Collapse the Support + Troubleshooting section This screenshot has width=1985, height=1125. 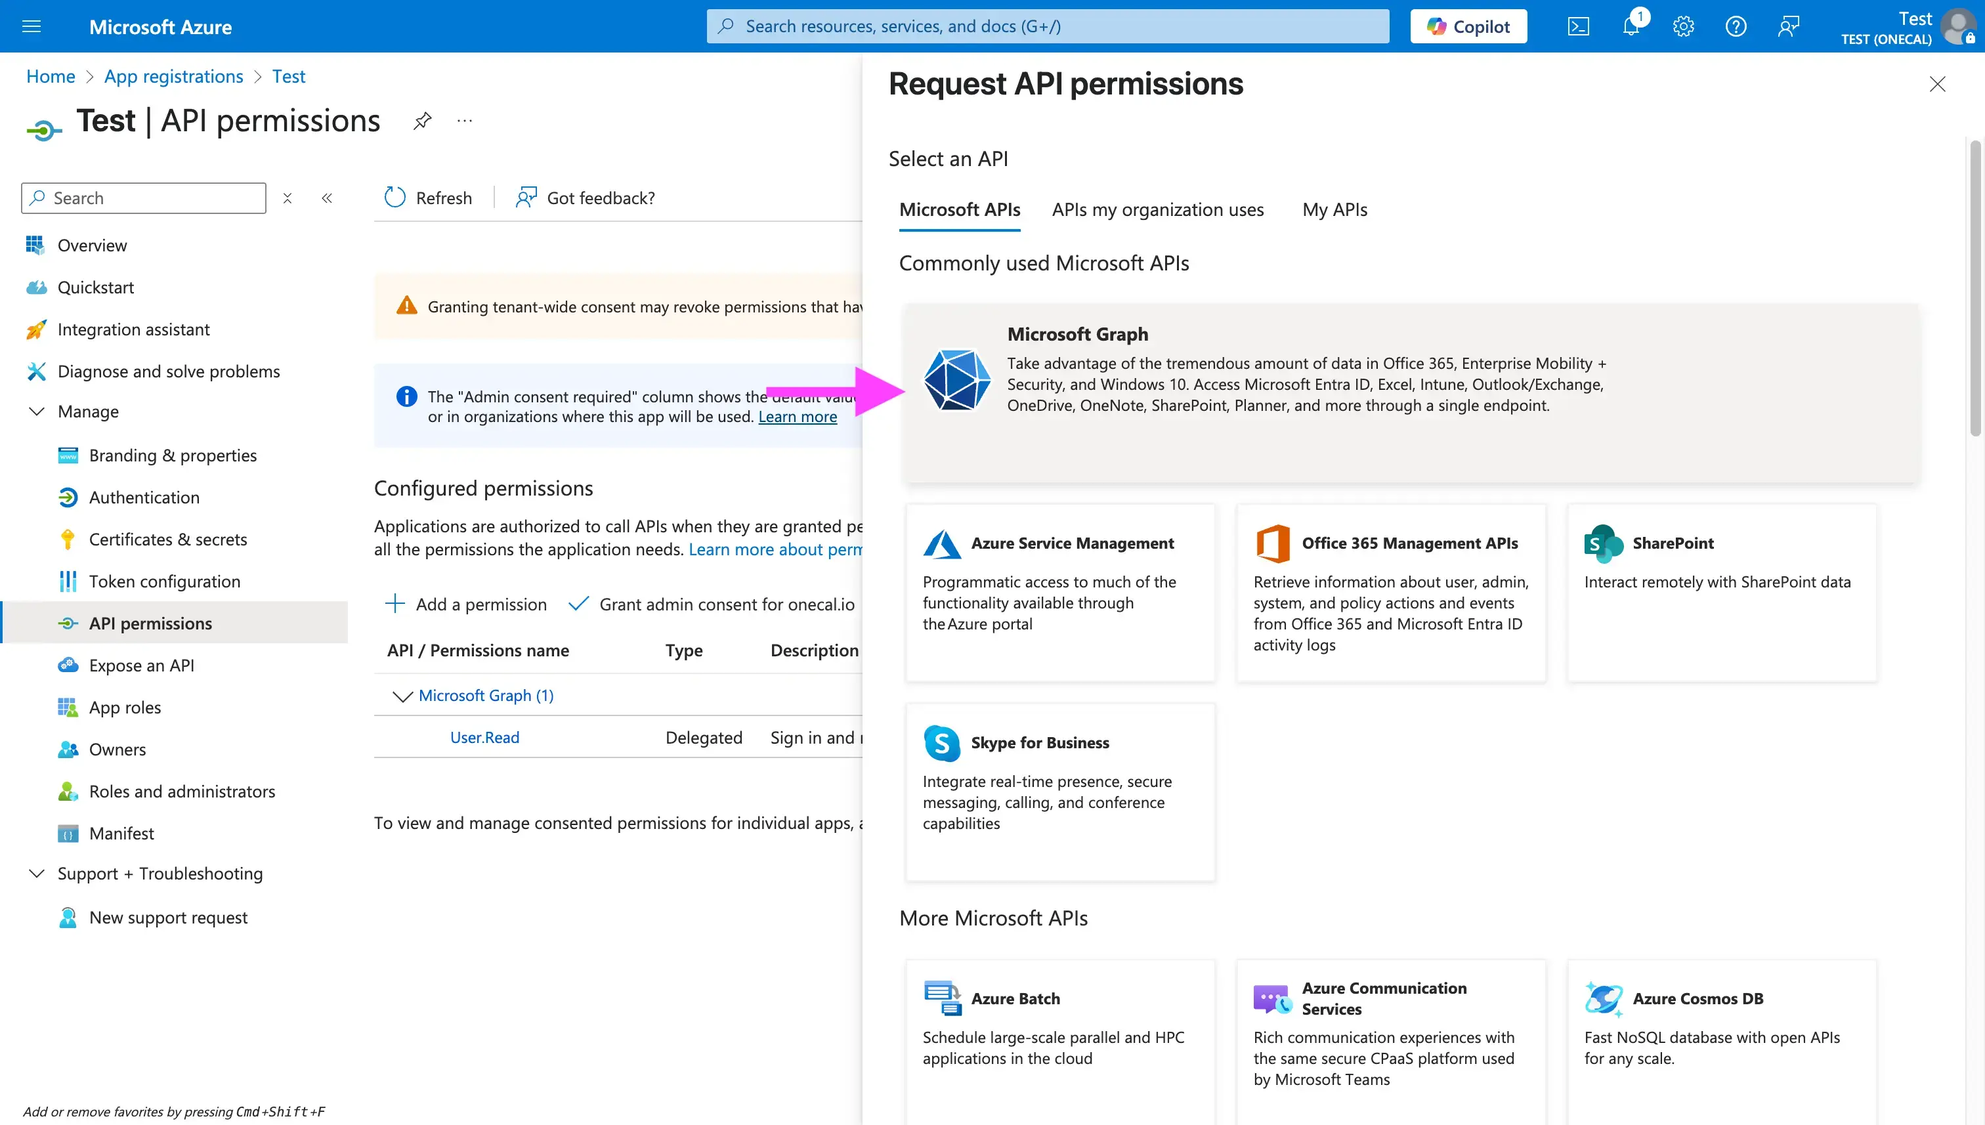pos(35,873)
